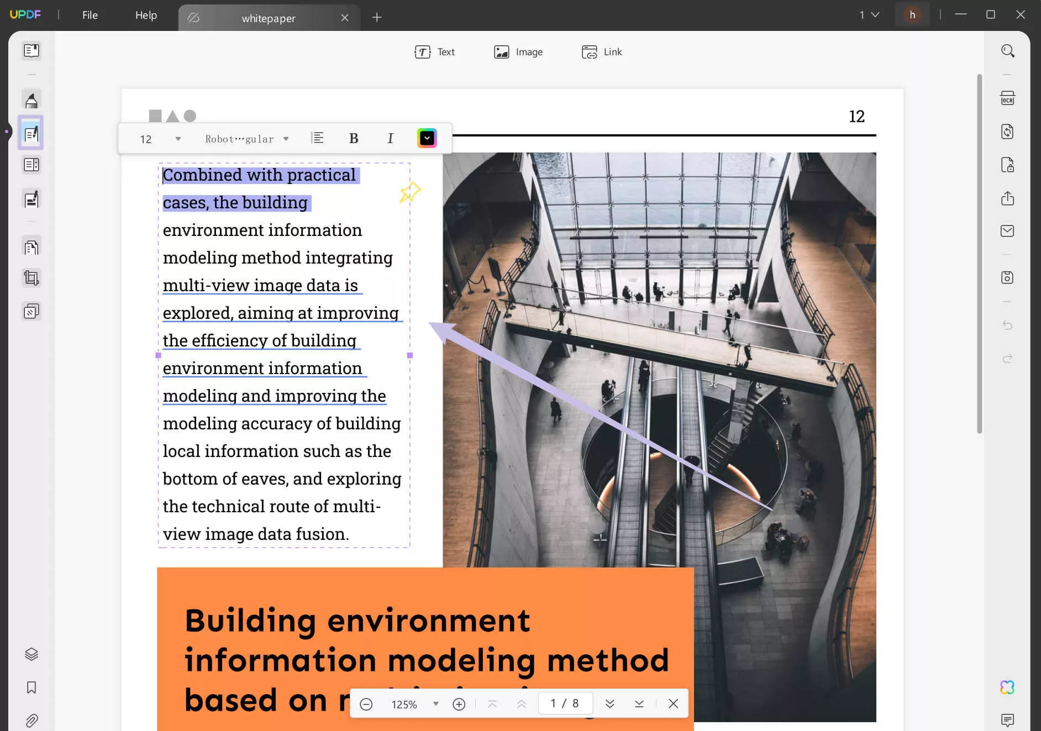Open the Share file icon
The image size is (1041, 731).
1007,198
